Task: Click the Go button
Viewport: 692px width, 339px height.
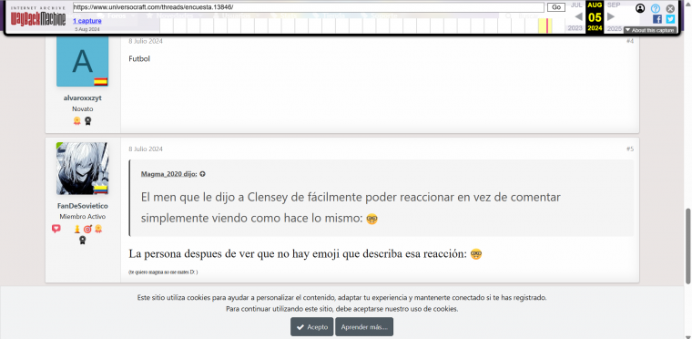Action: [x=556, y=7]
